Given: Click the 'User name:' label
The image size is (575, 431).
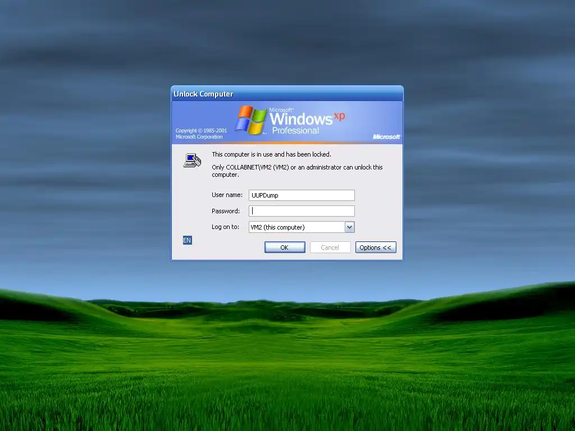Looking at the screenshot, I should point(227,195).
